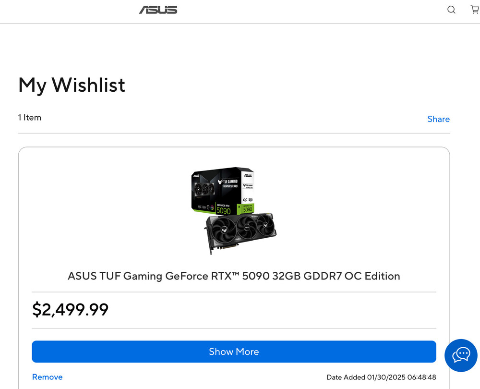Screen dimensions: 480x389
Task: Remove the RTX 5090 from the wishlist
Action: (x=47, y=377)
